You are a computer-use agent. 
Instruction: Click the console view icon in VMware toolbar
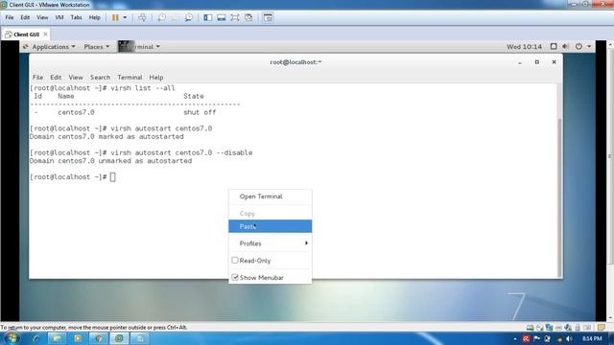click(x=268, y=17)
